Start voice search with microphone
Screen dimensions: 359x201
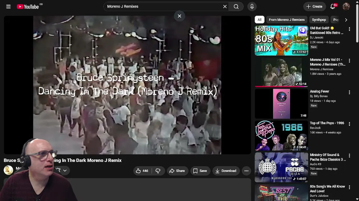(252, 6)
